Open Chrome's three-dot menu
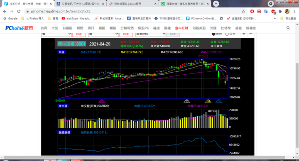The height and width of the screenshot is (161, 299). [294, 12]
